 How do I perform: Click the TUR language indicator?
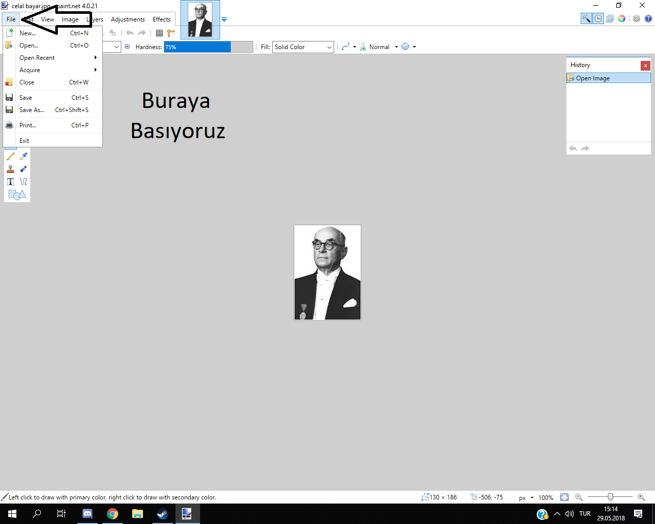pyautogui.click(x=585, y=514)
